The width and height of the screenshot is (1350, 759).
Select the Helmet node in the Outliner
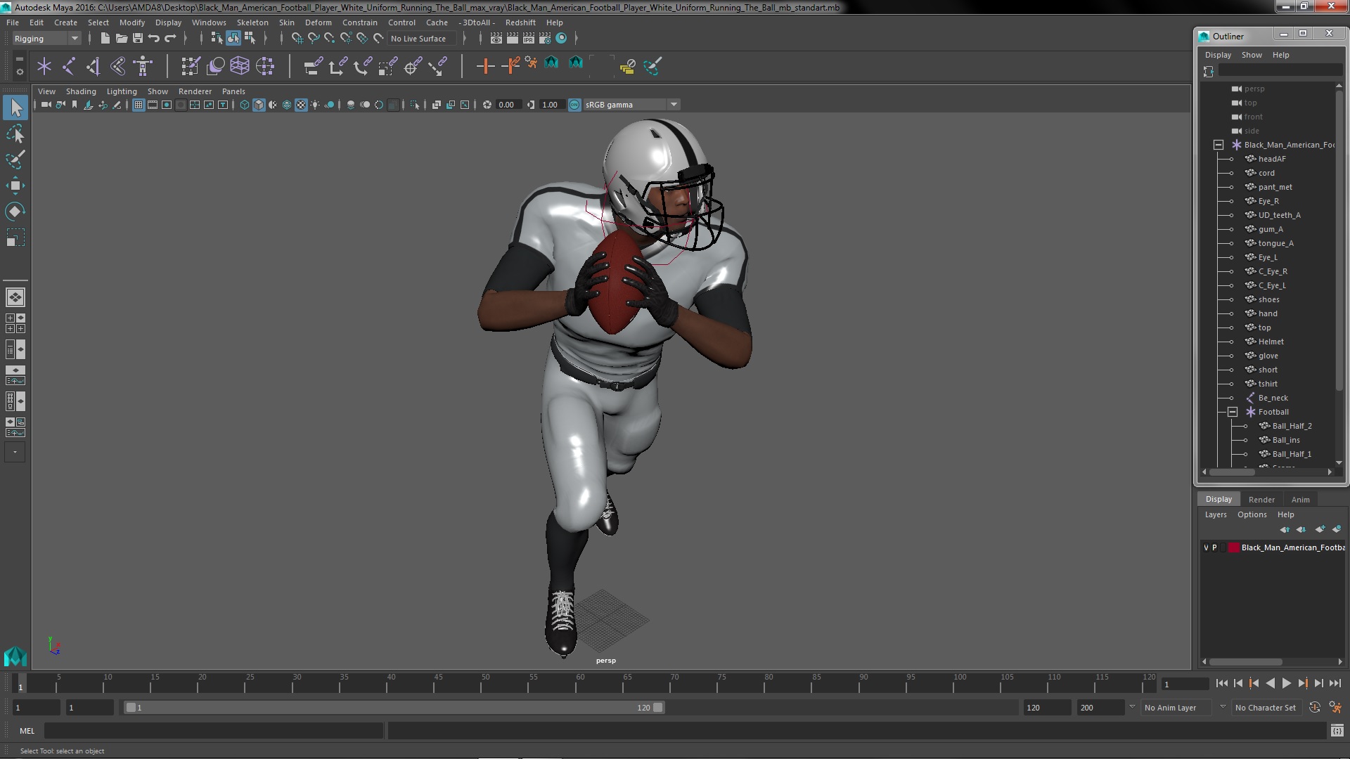[1271, 342]
